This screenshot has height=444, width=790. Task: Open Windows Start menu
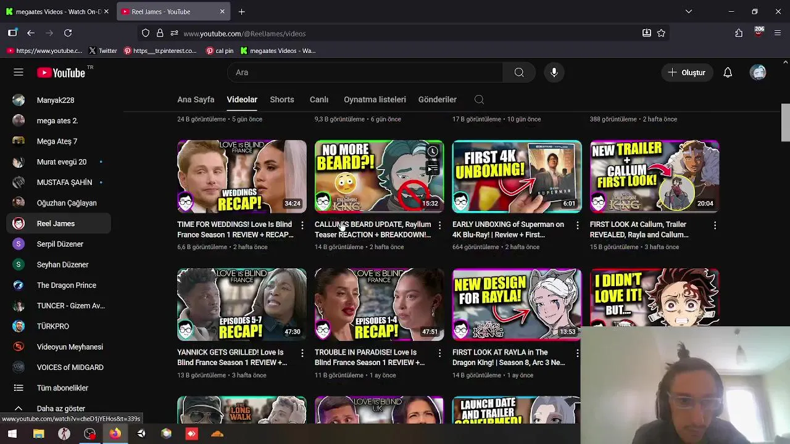pos(12,434)
